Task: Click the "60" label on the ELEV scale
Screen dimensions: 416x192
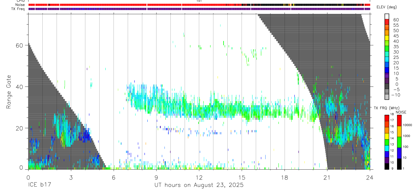Action: pos(395,20)
